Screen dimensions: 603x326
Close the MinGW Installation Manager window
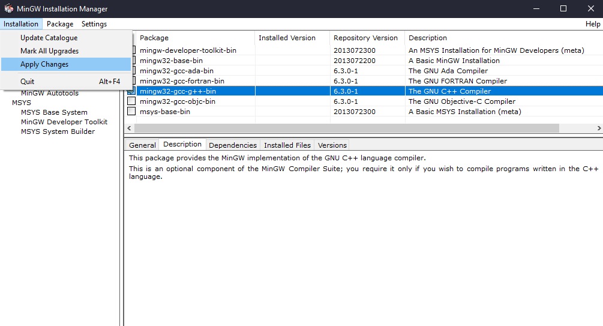(x=590, y=8)
